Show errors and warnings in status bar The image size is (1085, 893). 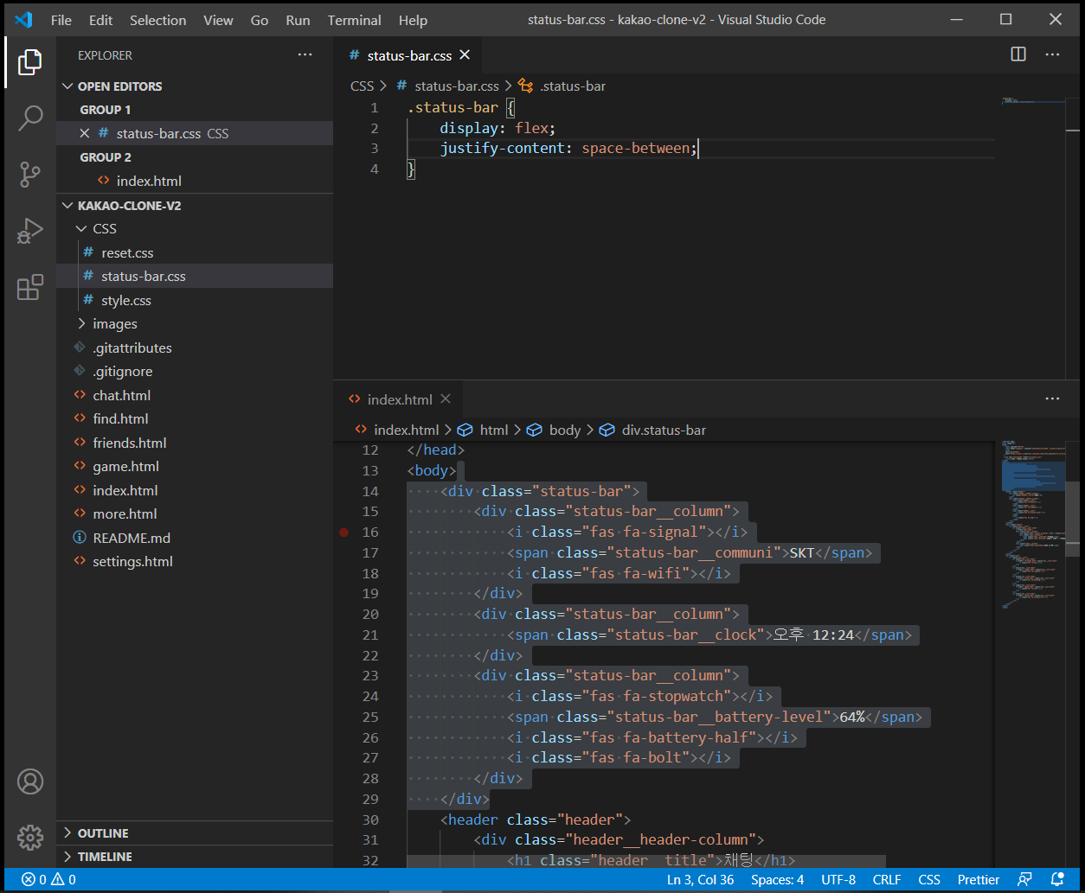tap(48, 880)
